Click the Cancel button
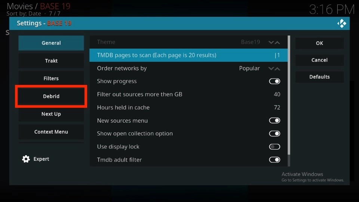 (319, 60)
